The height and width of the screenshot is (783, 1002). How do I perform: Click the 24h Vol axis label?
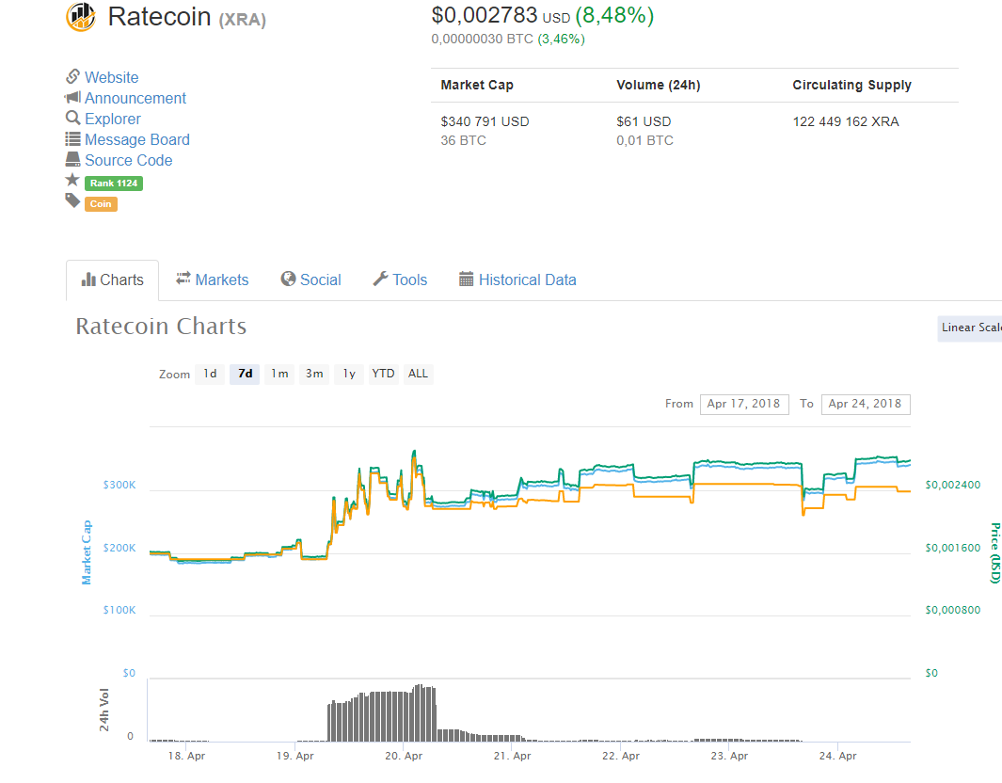(x=104, y=710)
